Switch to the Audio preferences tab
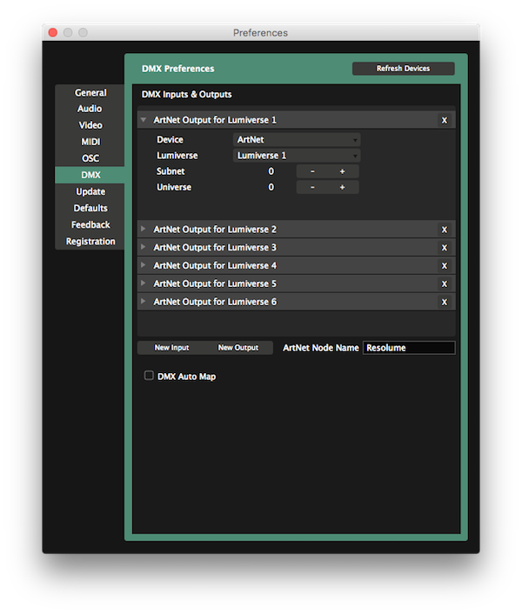This screenshot has width=522, height=614. click(x=90, y=109)
